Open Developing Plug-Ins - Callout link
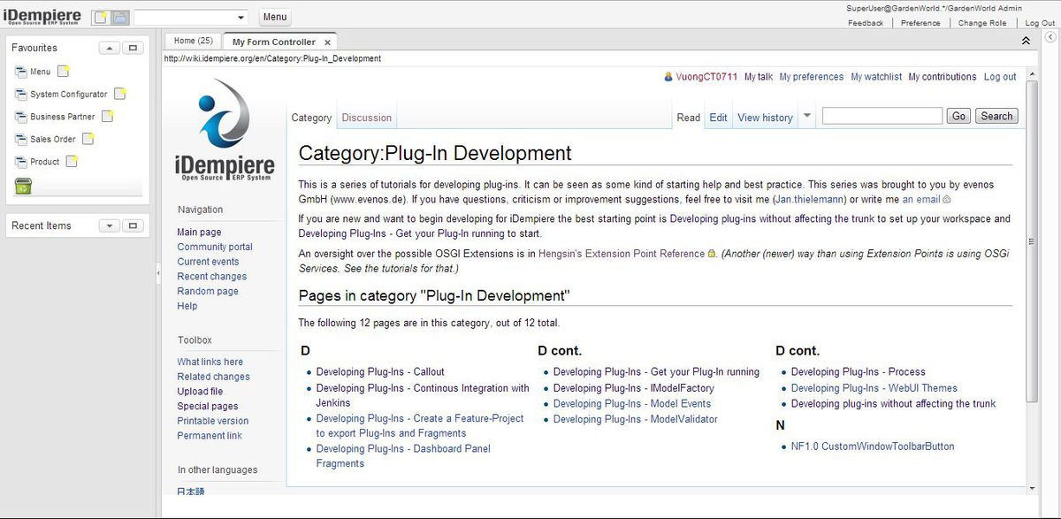 coord(380,372)
